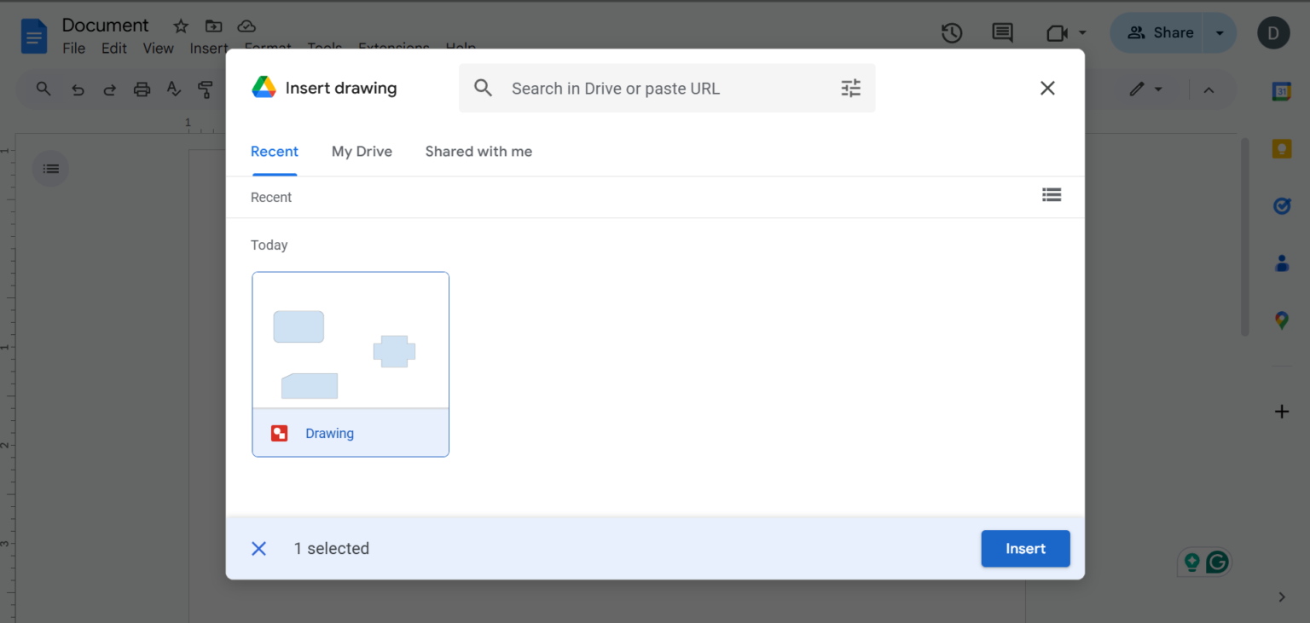Switch to the My Drive tab
Viewport: 1310px width, 623px height.
click(362, 151)
